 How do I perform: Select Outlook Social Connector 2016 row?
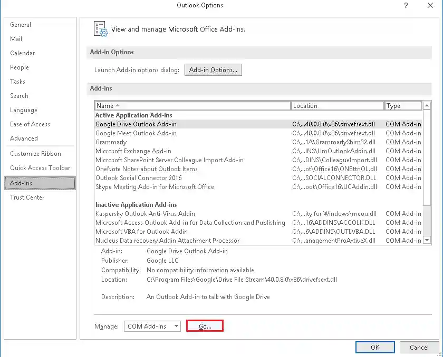(x=258, y=178)
